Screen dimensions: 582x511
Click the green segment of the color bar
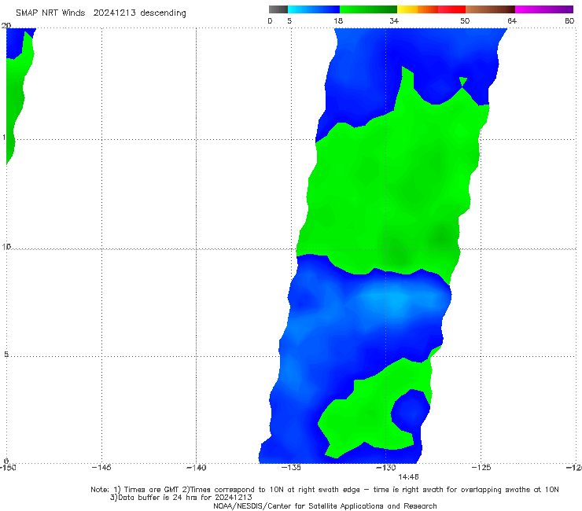coord(368,9)
